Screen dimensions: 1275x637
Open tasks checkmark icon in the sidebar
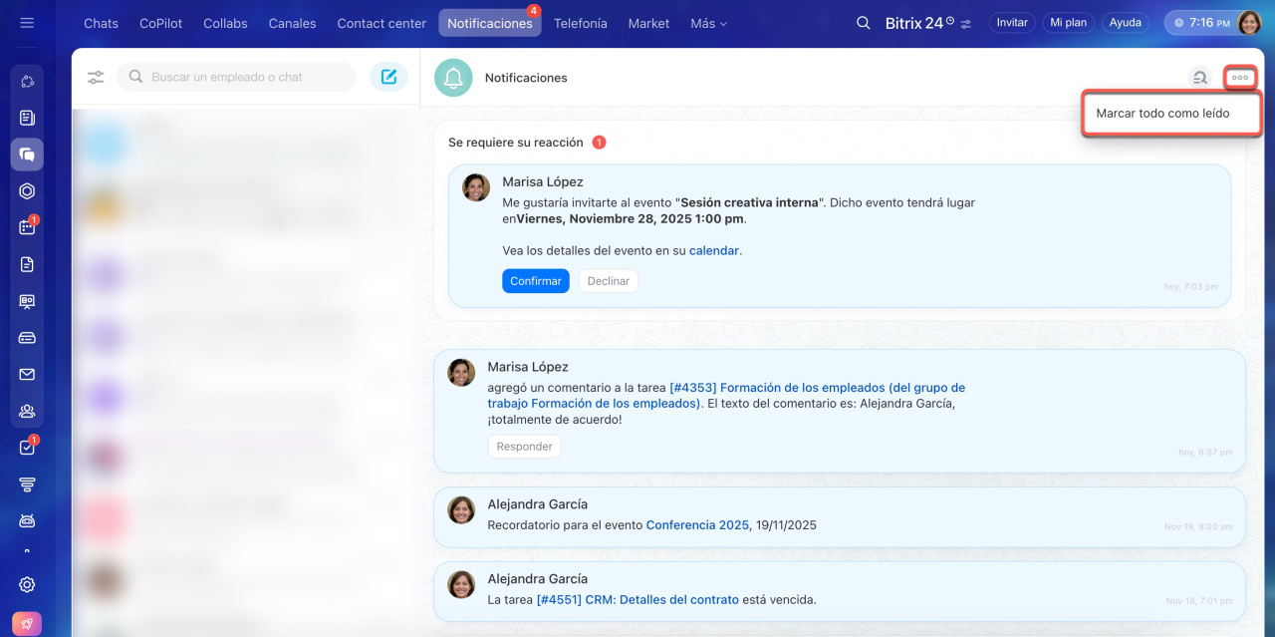tap(27, 448)
